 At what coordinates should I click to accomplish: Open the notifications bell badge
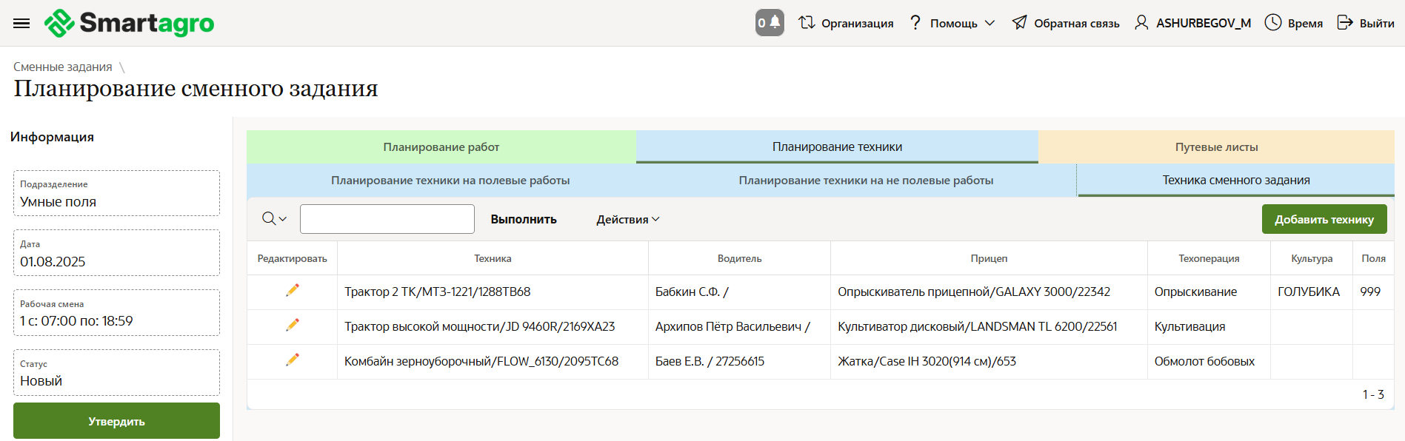pos(769,23)
